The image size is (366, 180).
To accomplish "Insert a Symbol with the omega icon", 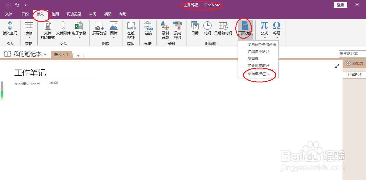I will (277, 26).
